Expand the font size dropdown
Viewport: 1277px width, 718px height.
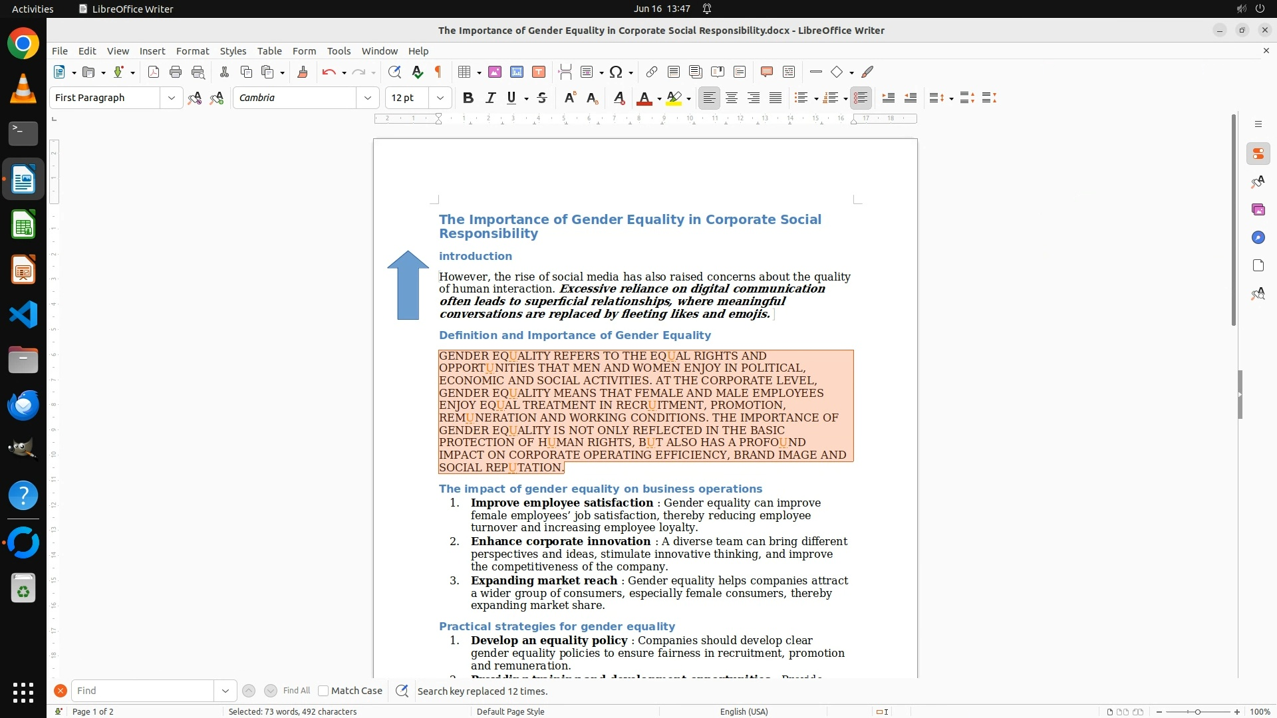(x=440, y=98)
